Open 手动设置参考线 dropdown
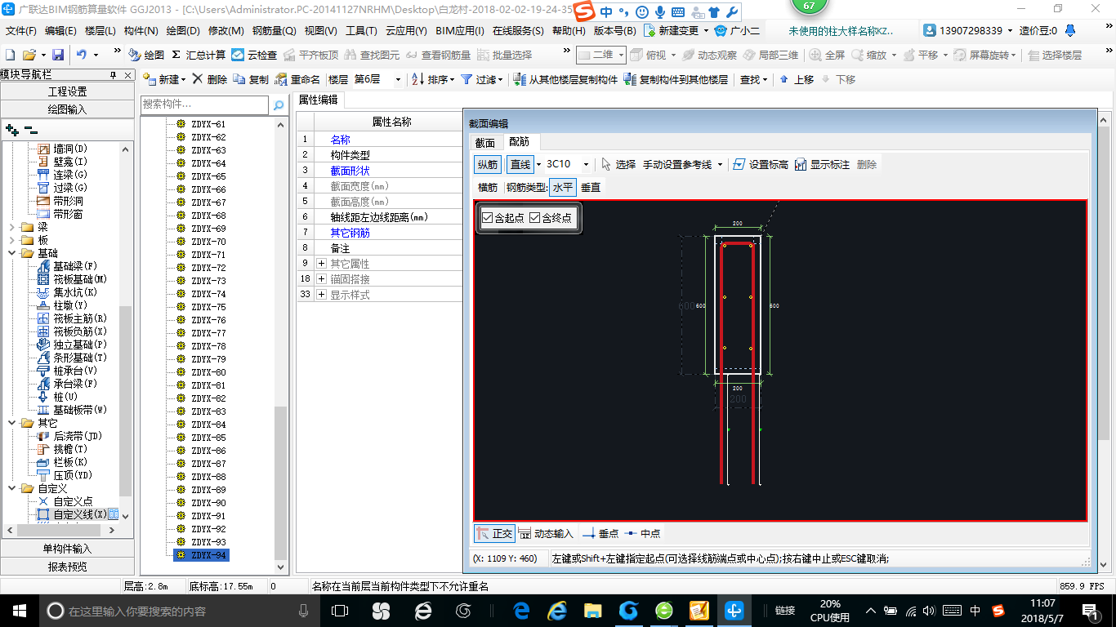The width and height of the screenshot is (1116, 627). (x=720, y=164)
